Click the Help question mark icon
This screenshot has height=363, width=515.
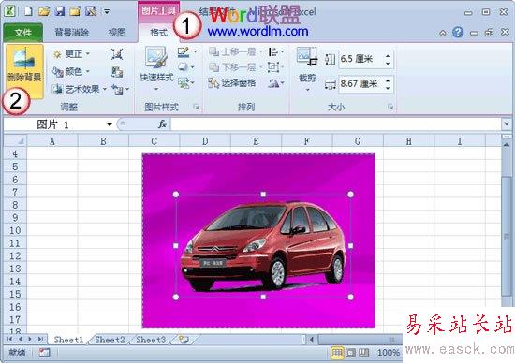pyautogui.click(x=458, y=32)
